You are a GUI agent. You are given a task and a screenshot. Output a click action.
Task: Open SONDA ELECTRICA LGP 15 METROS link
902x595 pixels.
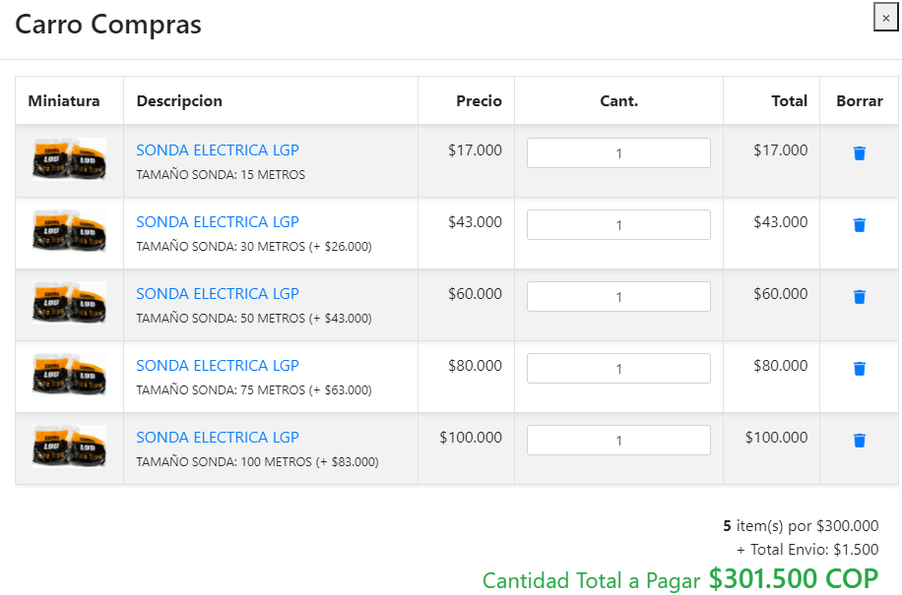(x=218, y=149)
